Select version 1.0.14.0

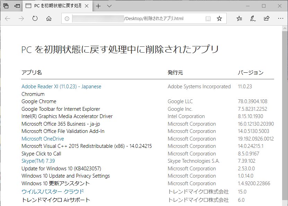246,176
